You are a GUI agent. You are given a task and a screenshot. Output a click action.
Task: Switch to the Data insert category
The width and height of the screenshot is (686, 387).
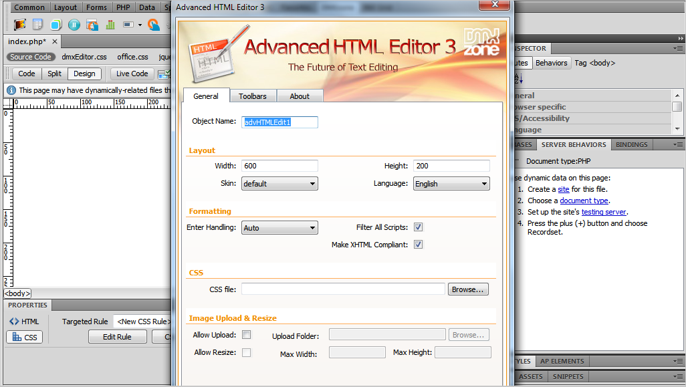[x=147, y=7]
